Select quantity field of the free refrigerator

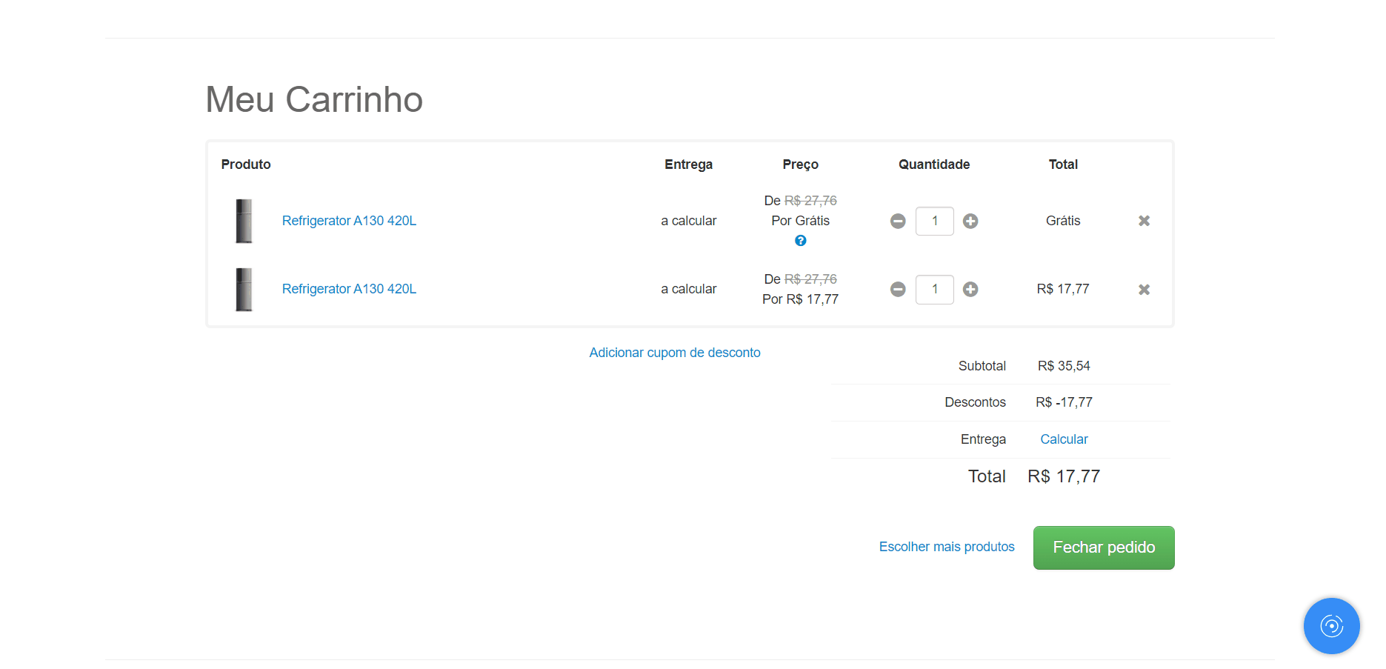point(934,221)
